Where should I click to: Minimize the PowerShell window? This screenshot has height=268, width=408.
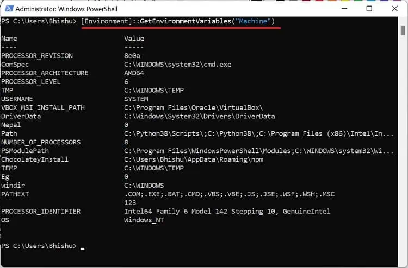click(x=344, y=9)
